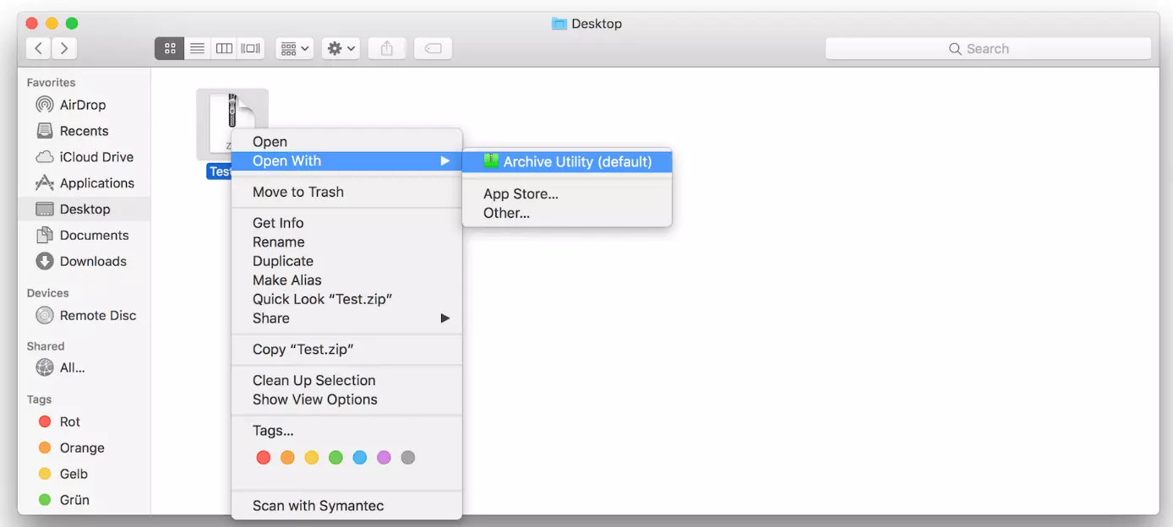Open AirDrop in the sidebar
Viewport: 1173px width, 527px height.
[84, 105]
